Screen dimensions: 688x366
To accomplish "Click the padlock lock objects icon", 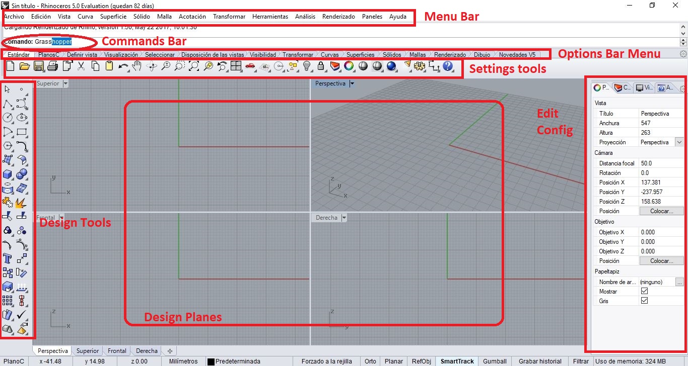I will [x=321, y=66].
